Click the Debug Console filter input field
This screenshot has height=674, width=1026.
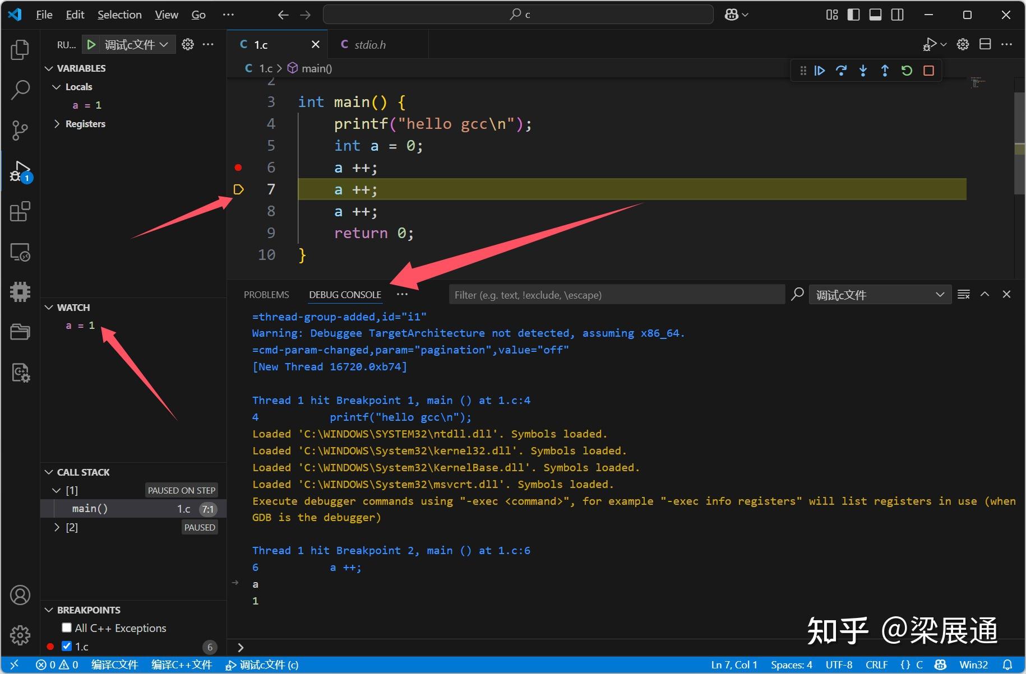click(x=617, y=294)
